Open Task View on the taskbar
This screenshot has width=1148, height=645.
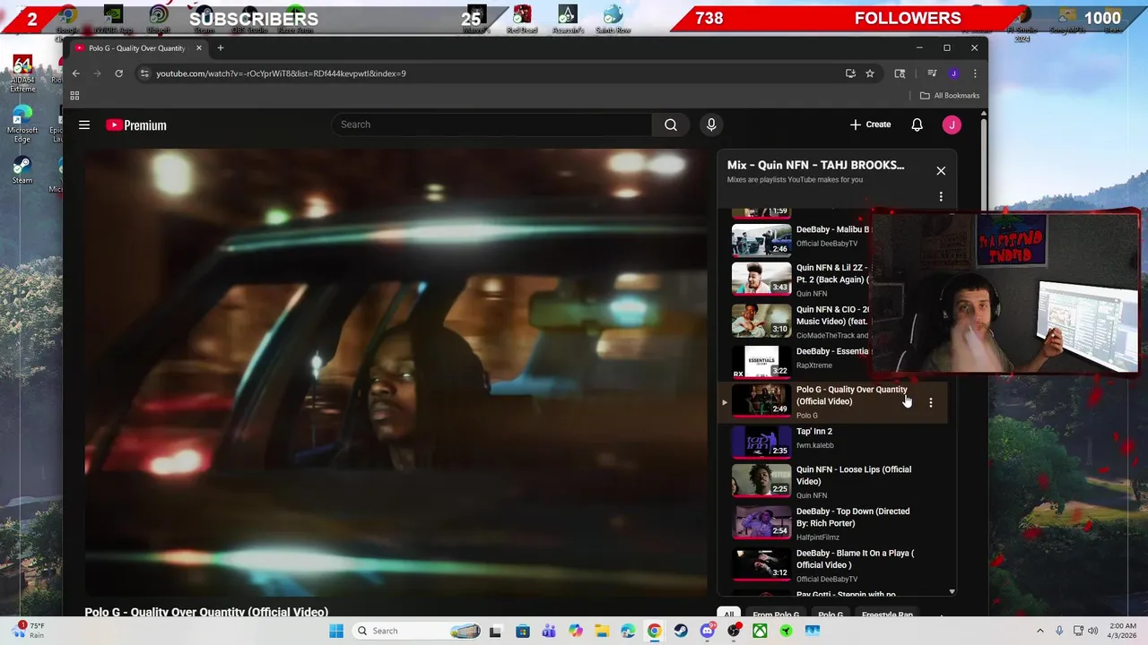495,631
